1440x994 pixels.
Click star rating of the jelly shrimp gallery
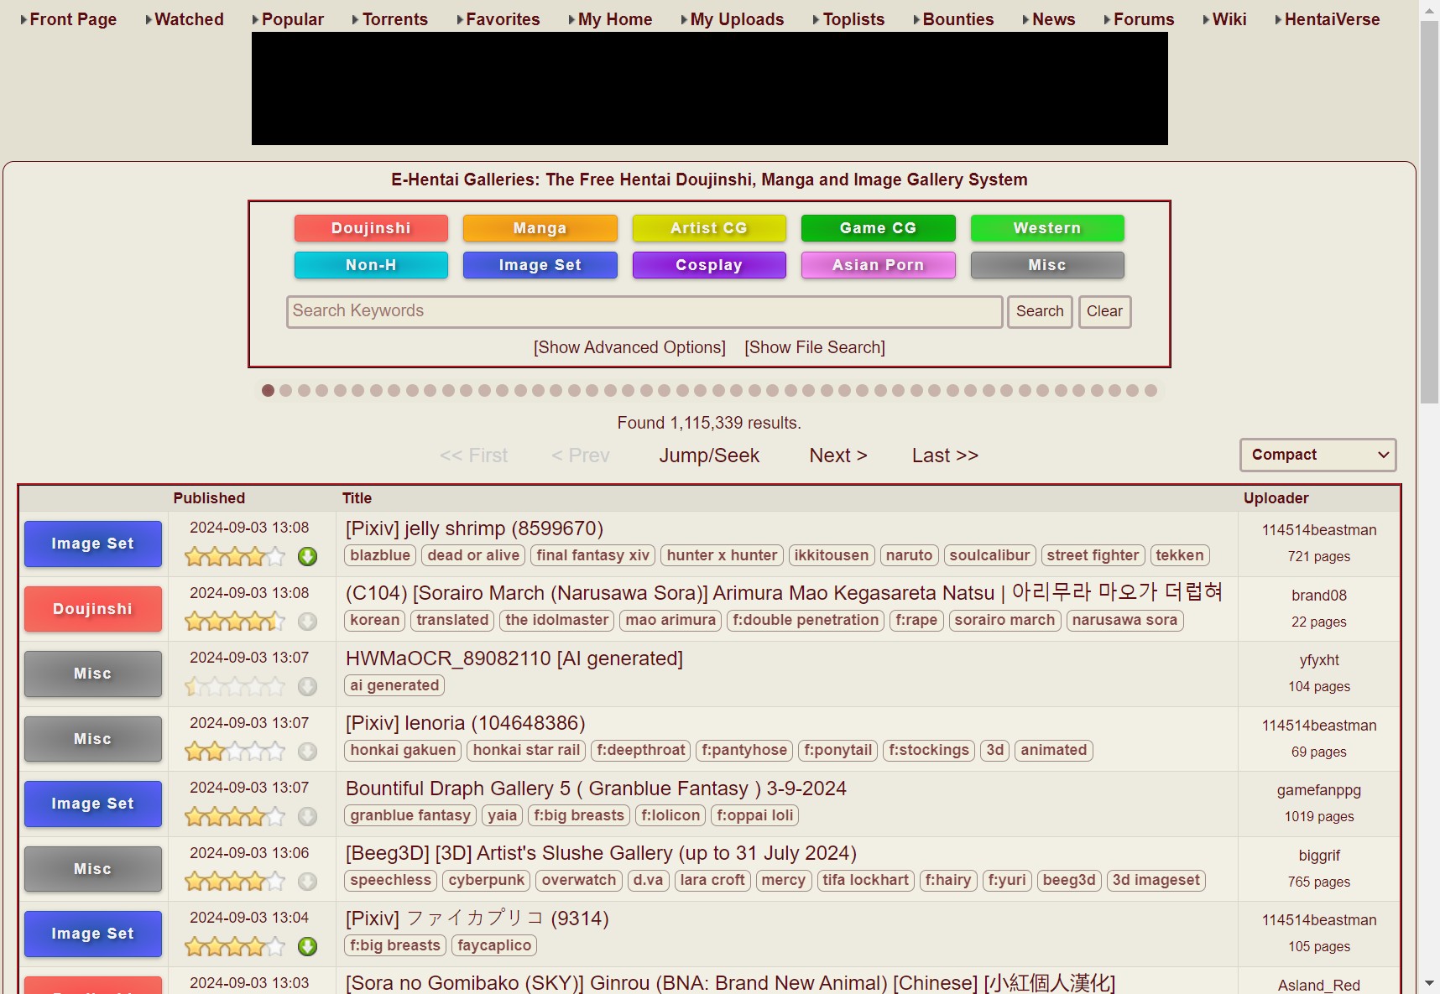click(234, 556)
